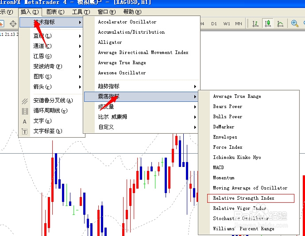Select Accelerator Oscillator indicator

click(141, 22)
